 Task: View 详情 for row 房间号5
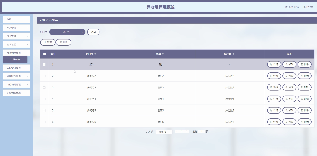point(274,110)
